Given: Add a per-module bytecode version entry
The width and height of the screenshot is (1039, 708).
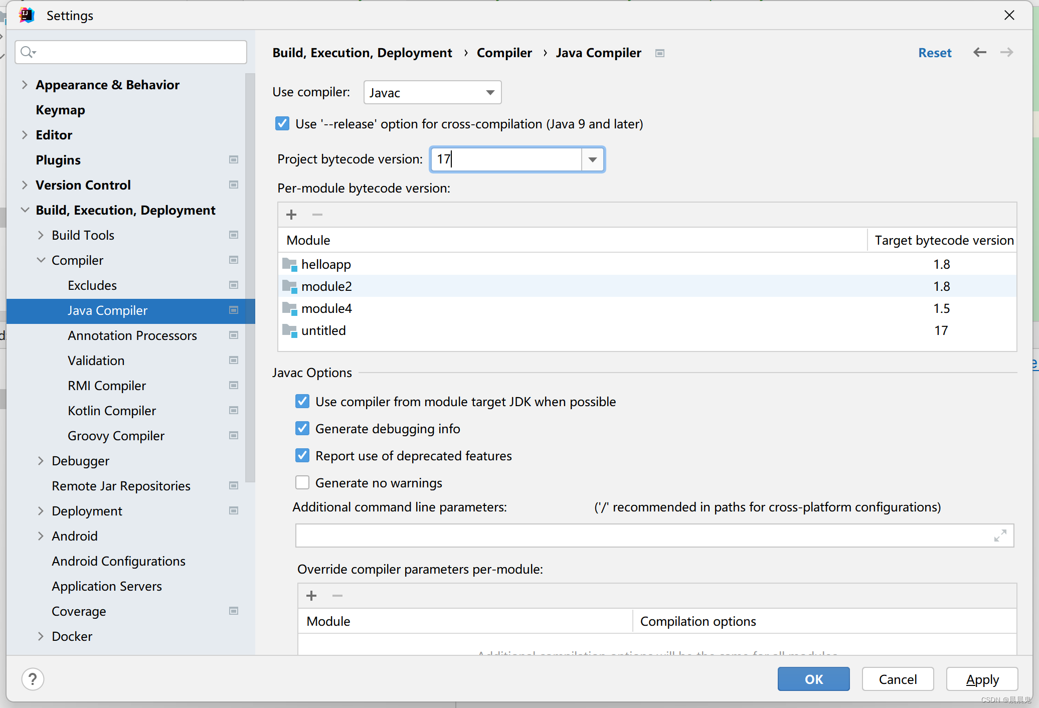Looking at the screenshot, I should coord(291,215).
